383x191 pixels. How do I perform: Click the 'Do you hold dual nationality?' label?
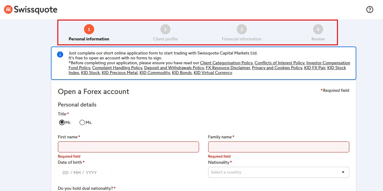click(86, 188)
